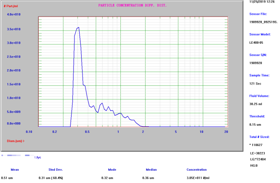Select the Total # Sized label
280x183 pixels.
[260, 136]
